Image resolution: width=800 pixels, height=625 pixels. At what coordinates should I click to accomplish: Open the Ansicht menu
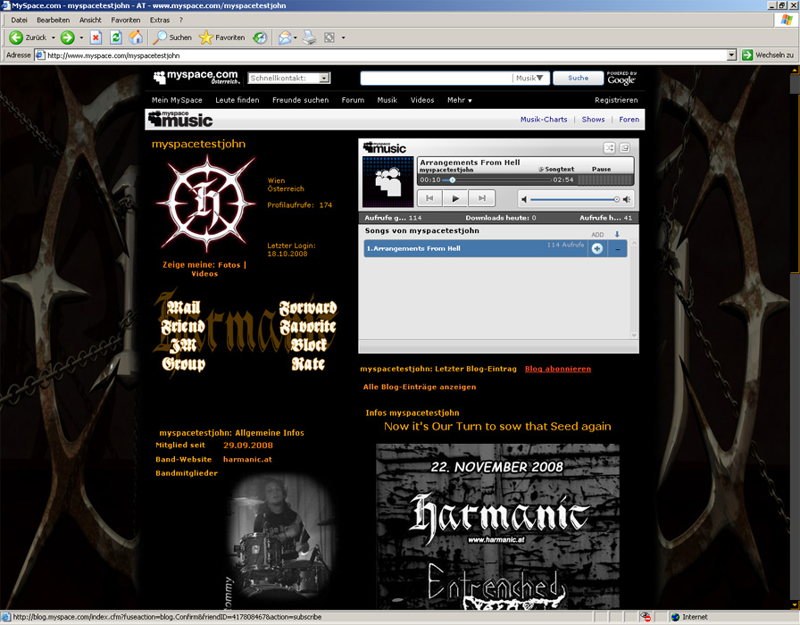[90, 20]
